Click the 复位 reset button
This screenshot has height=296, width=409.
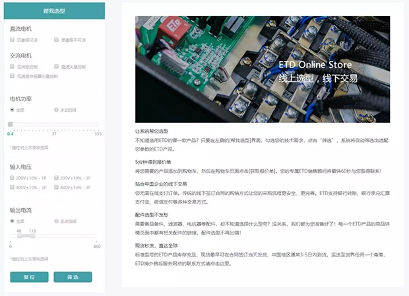point(29,277)
